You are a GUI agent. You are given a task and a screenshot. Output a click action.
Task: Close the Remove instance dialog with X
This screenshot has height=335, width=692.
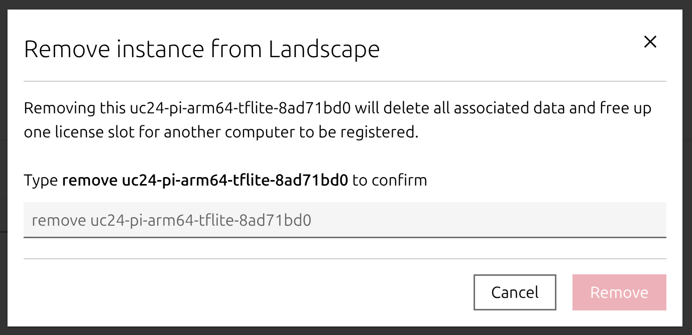(x=650, y=42)
